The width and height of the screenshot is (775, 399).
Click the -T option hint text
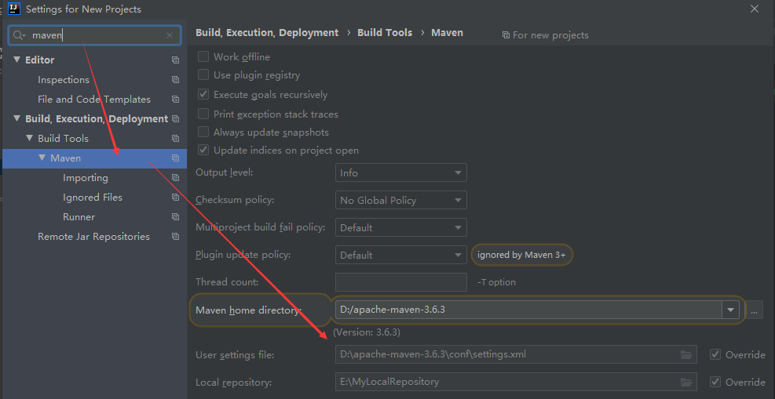tap(496, 283)
